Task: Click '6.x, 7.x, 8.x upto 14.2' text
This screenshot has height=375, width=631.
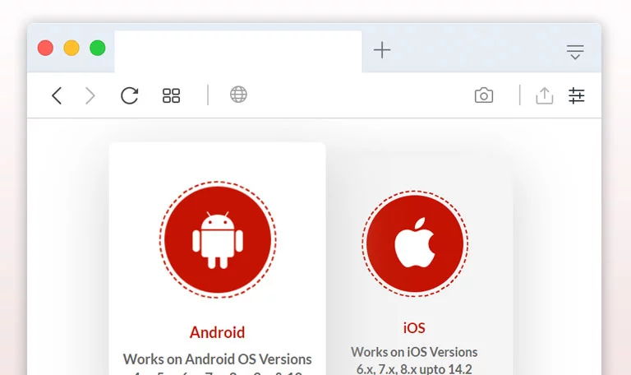Action: pos(414,369)
